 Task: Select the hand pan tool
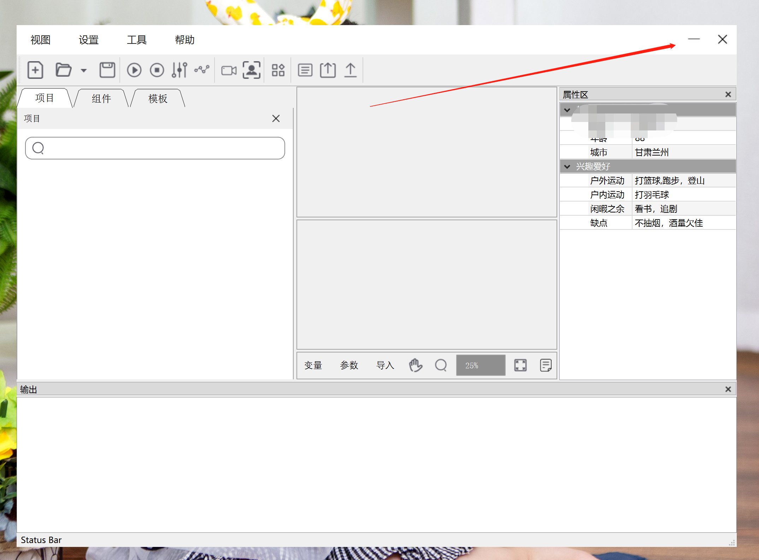pos(416,365)
